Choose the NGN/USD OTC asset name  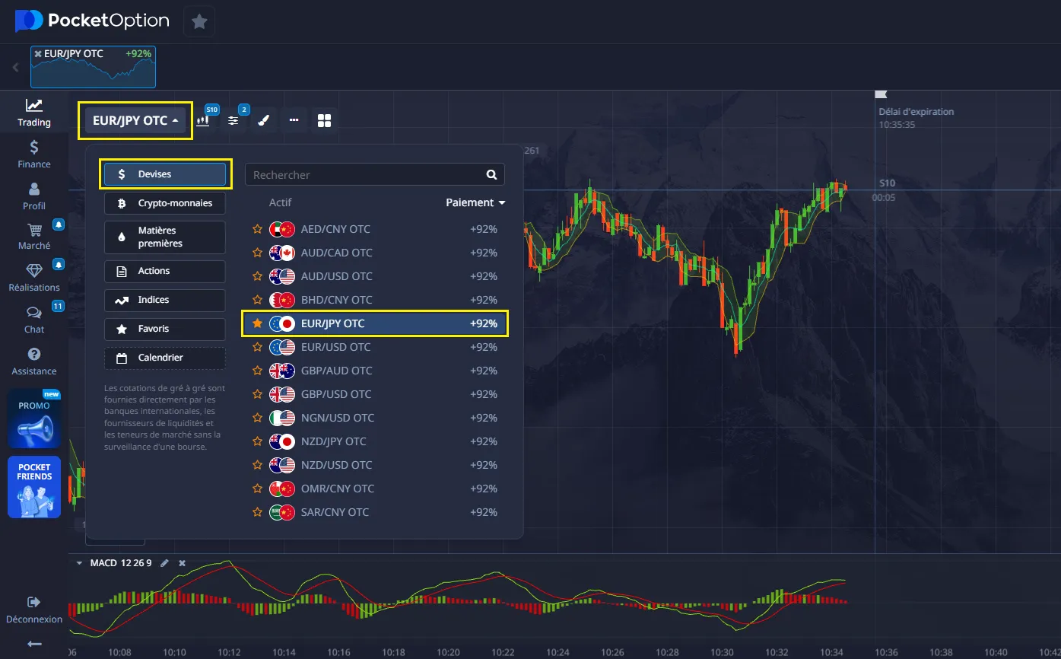pos(338,418)
